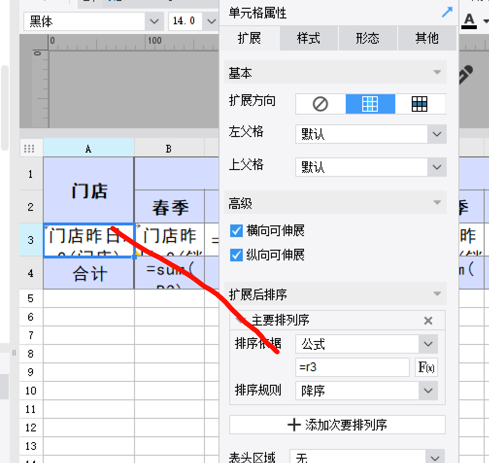Select row 5 header

(31, 298)
